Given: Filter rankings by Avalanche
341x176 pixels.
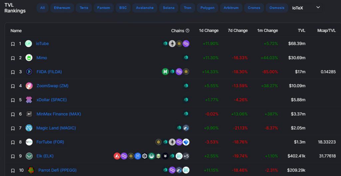Looking at the screenshot, I should coord(145,8).
